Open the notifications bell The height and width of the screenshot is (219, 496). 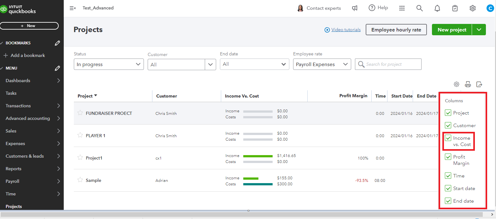tap(437, 8)
